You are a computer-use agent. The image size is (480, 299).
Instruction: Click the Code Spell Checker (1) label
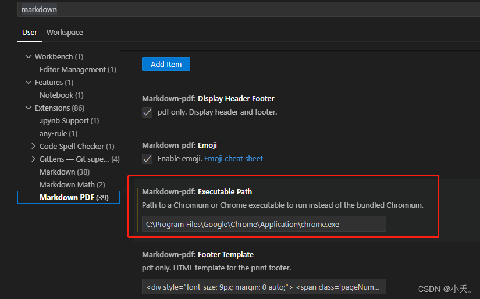77,147
